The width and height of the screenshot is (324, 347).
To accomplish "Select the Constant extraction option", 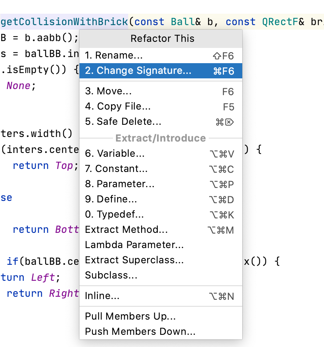I will click(x=116, y=169).
